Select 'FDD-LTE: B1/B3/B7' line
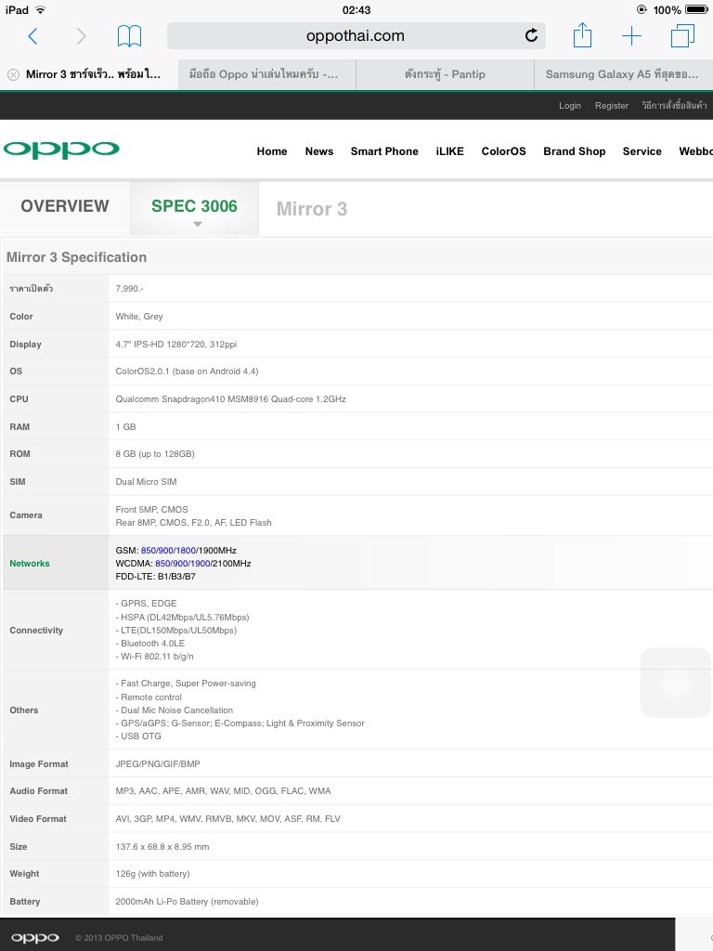This screenshot has height=951, width=713. (x=155, y=576)
